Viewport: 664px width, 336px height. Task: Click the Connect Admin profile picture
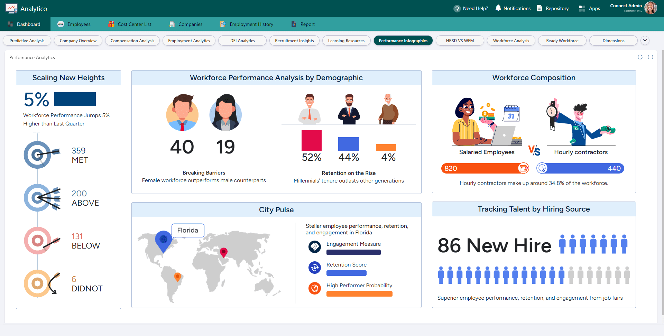651,8
